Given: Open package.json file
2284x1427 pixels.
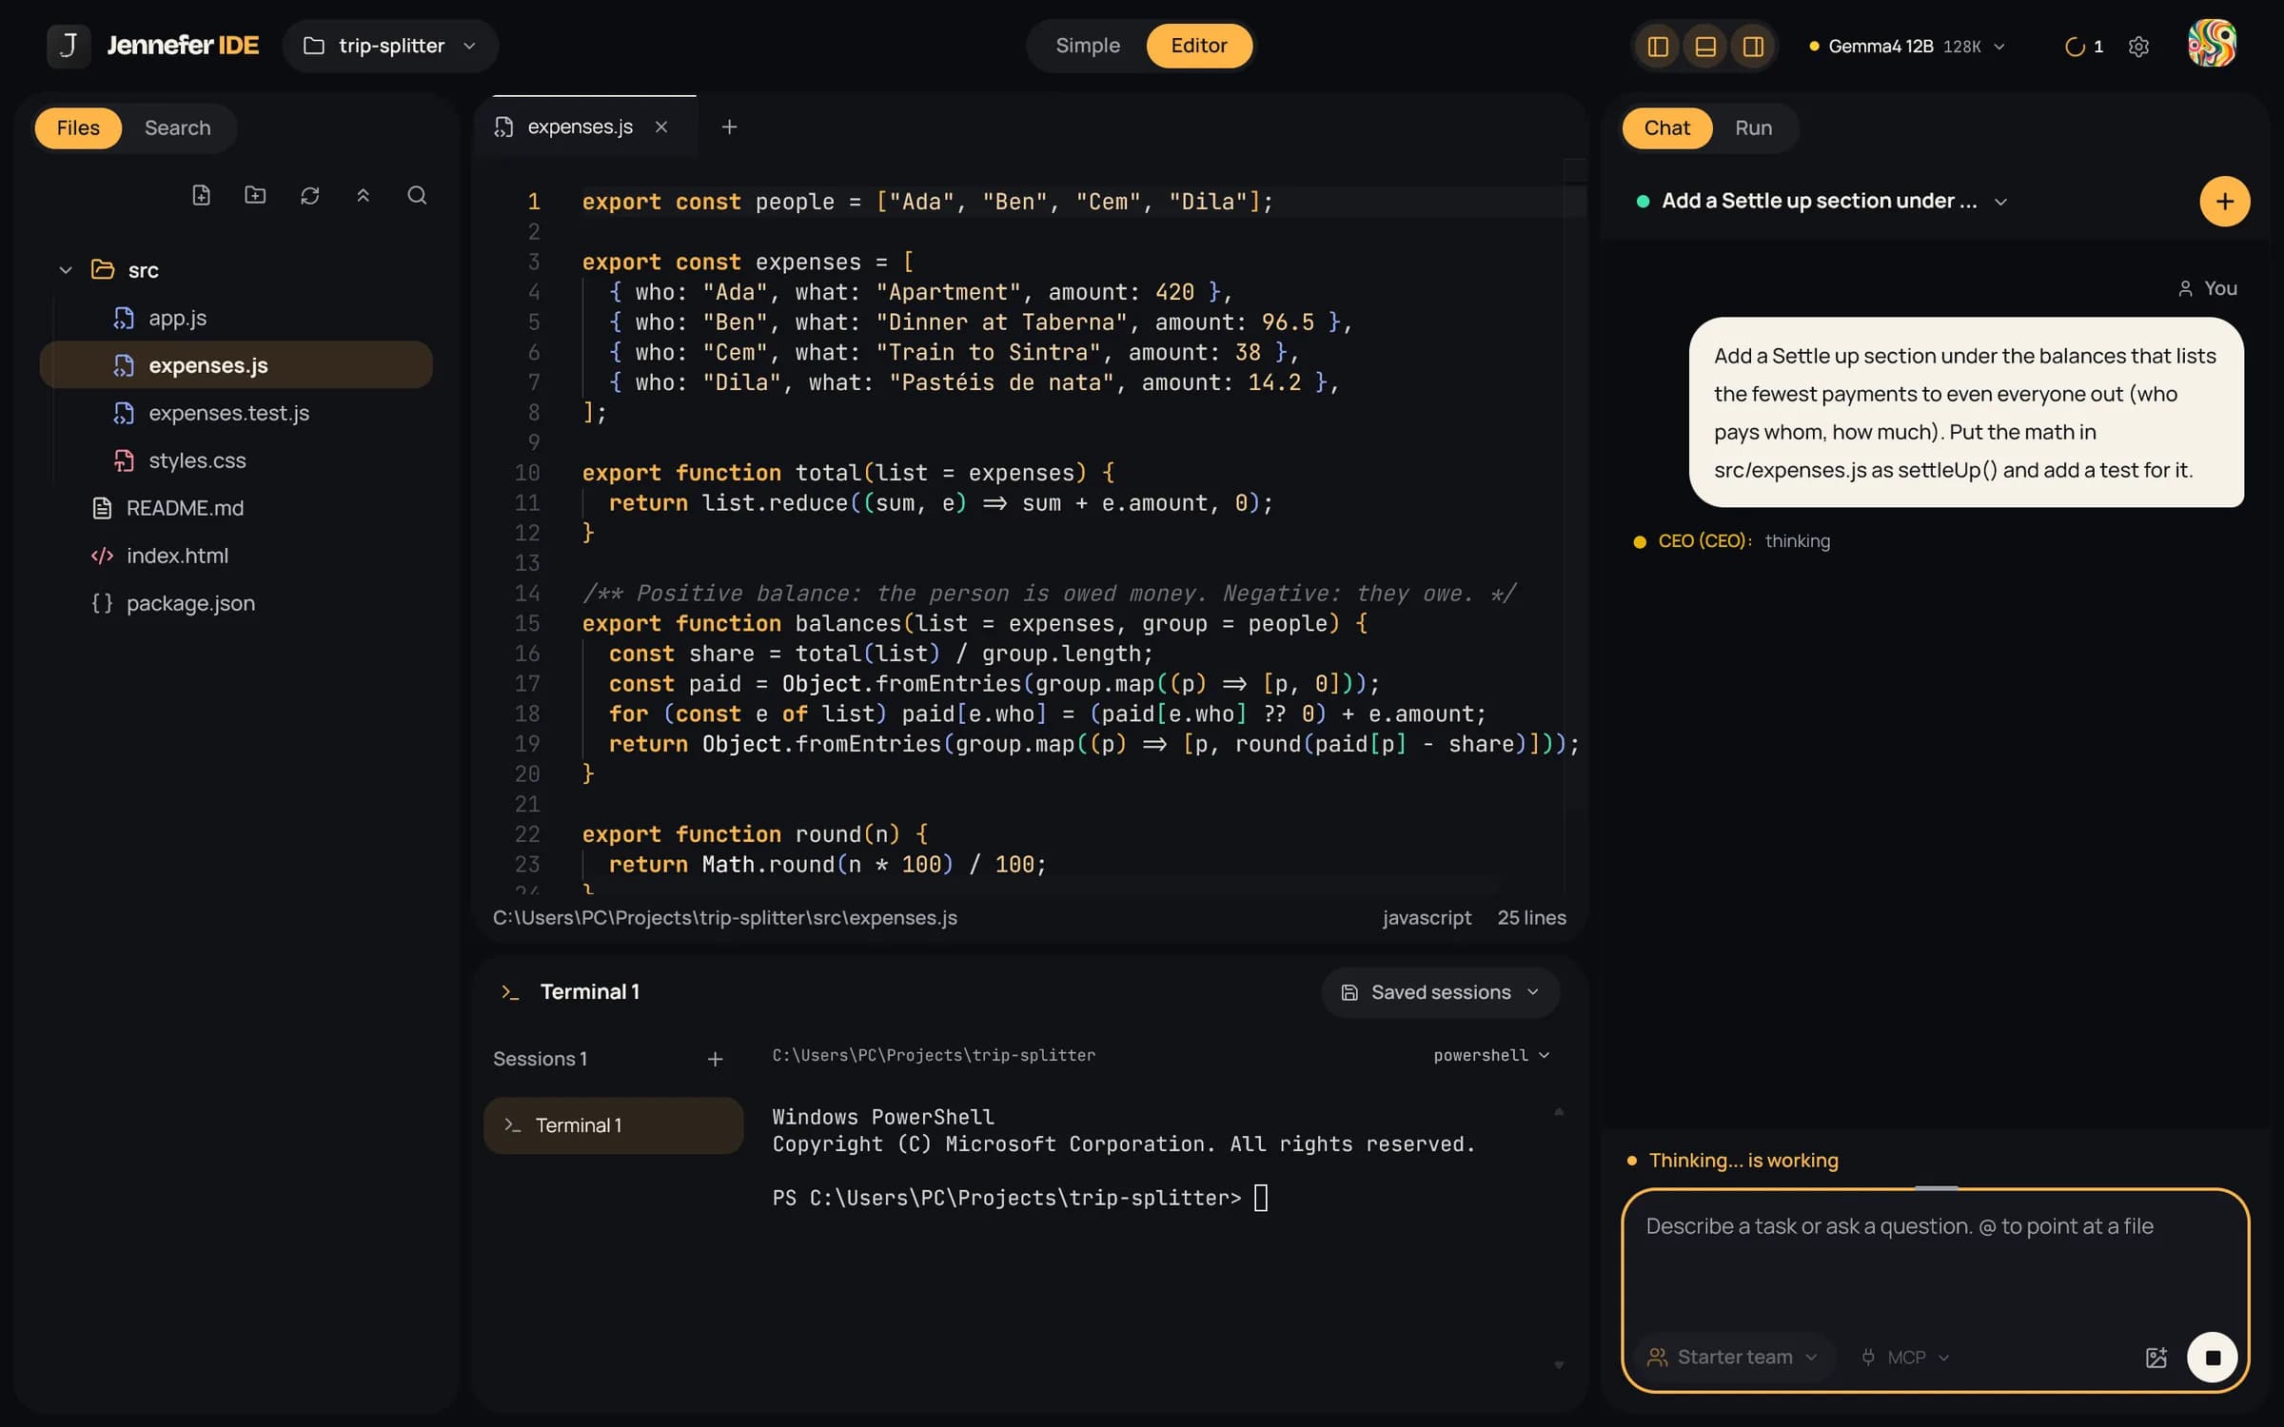Looking at the screenshot, I should tap(236, 603).
